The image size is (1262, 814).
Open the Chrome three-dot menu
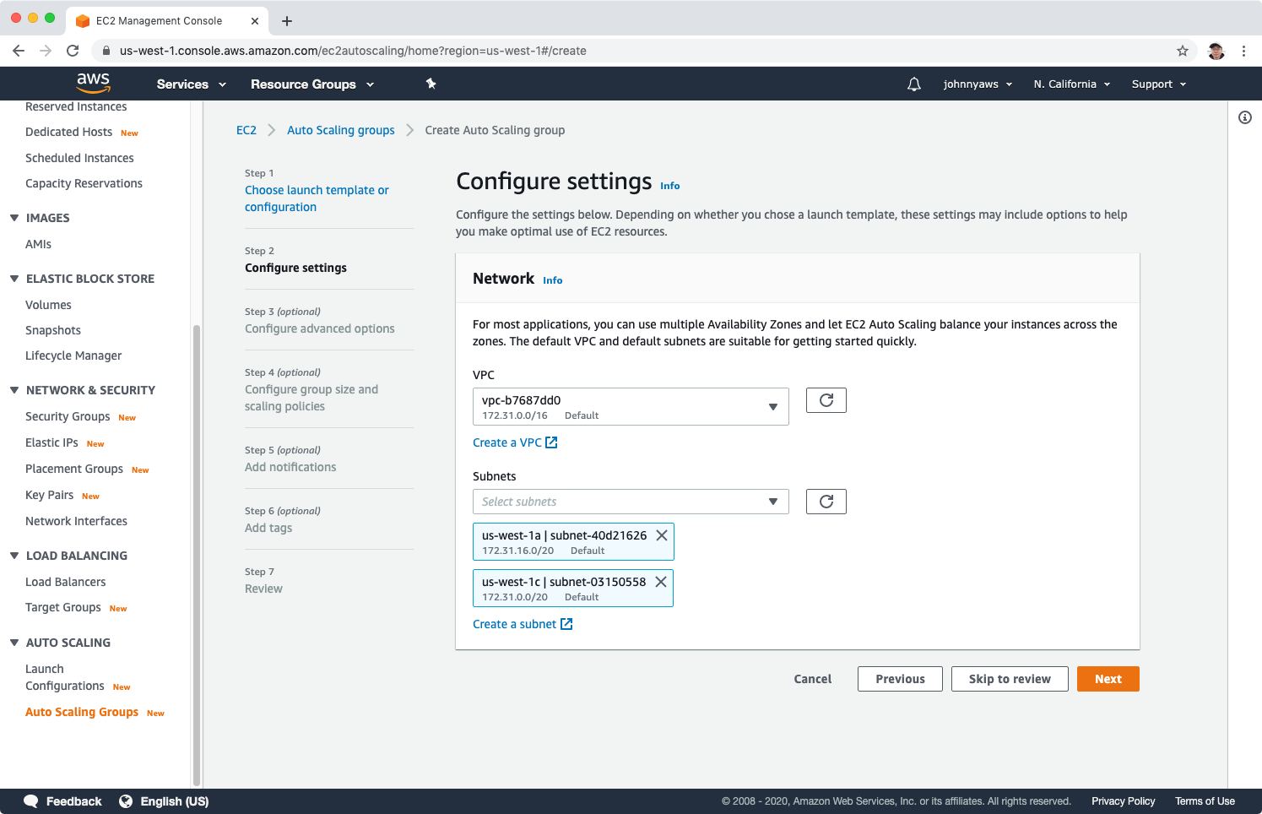1243,51
